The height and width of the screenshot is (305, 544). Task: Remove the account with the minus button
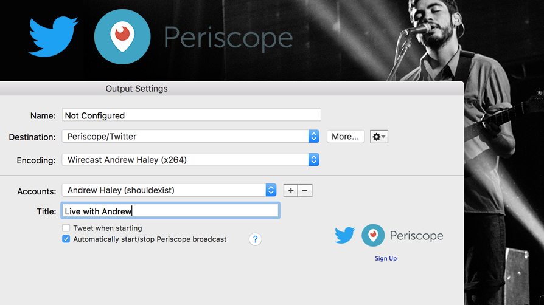(x=305, y=191)
